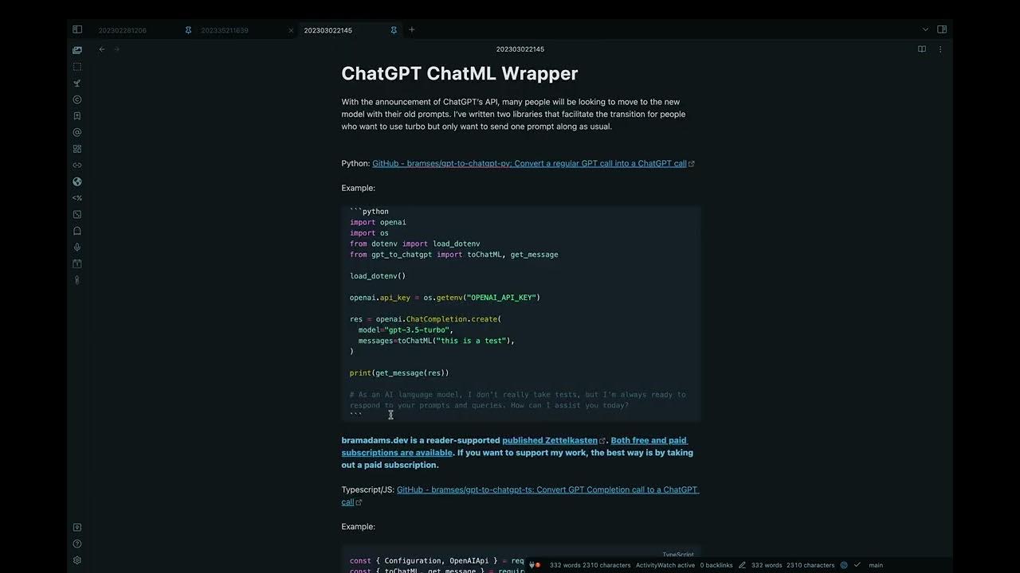The height and width of the screenshot is (573, 1020).
Task: Open the note's more options menu
Action: click(940, 49)
